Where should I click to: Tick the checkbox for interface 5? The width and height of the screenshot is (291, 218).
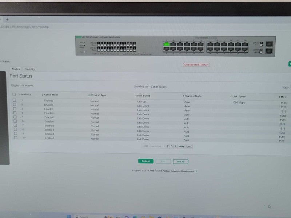tap(15, 117)
